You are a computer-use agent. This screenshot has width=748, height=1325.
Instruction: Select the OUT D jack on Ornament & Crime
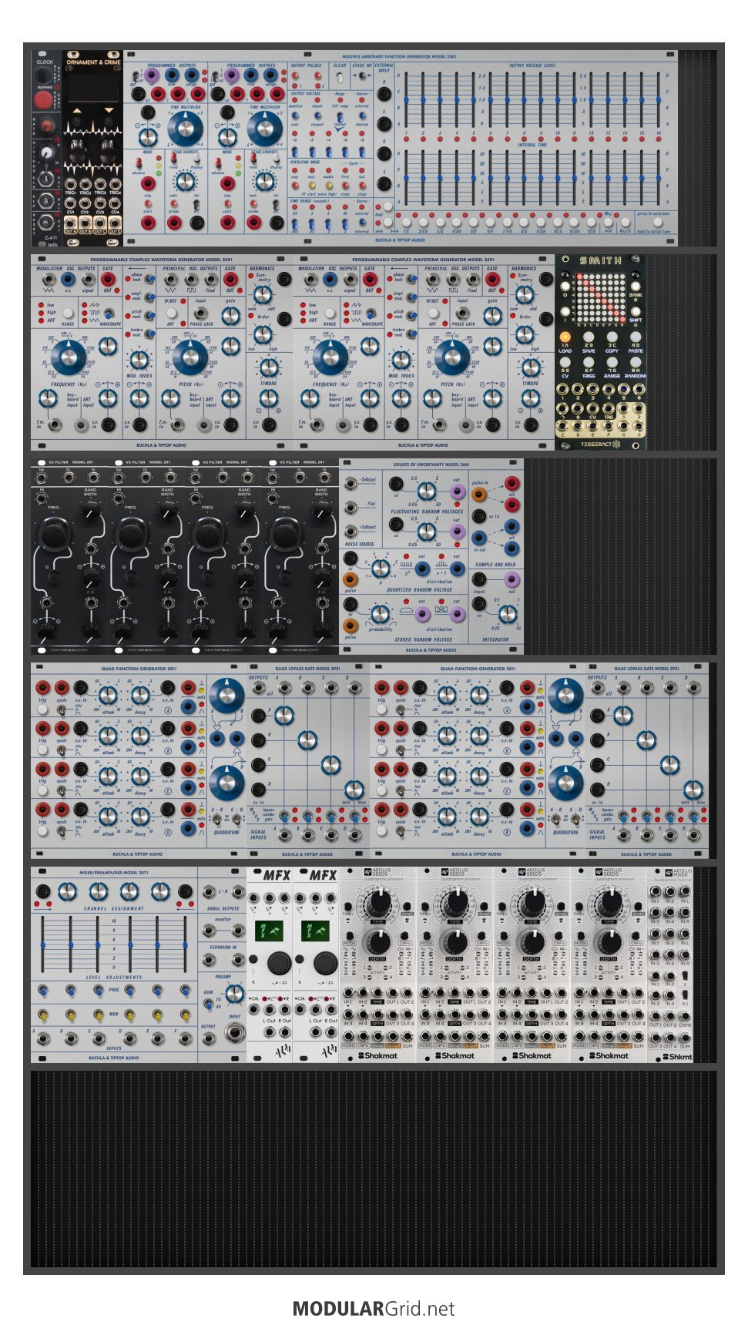[x=115, y=223]
